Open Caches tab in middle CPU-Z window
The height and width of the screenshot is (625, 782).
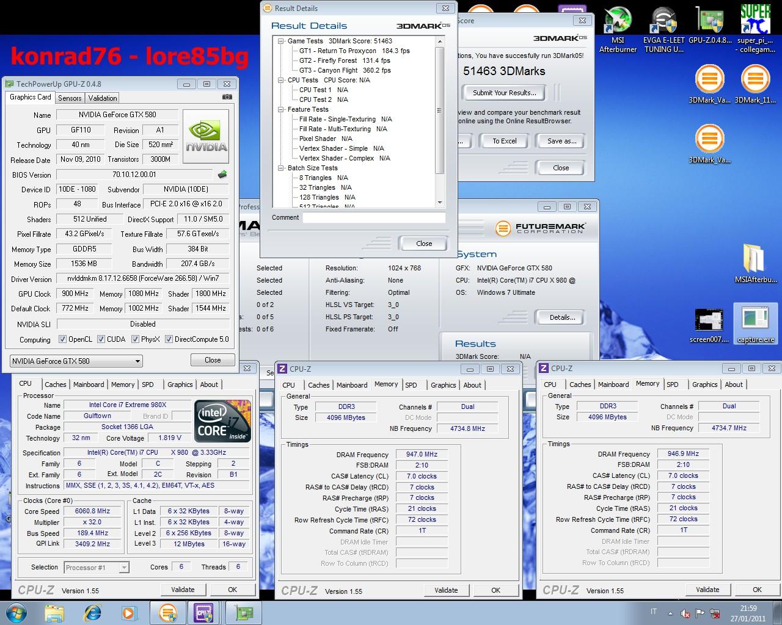pyautogui.click(x=319, y=385)
